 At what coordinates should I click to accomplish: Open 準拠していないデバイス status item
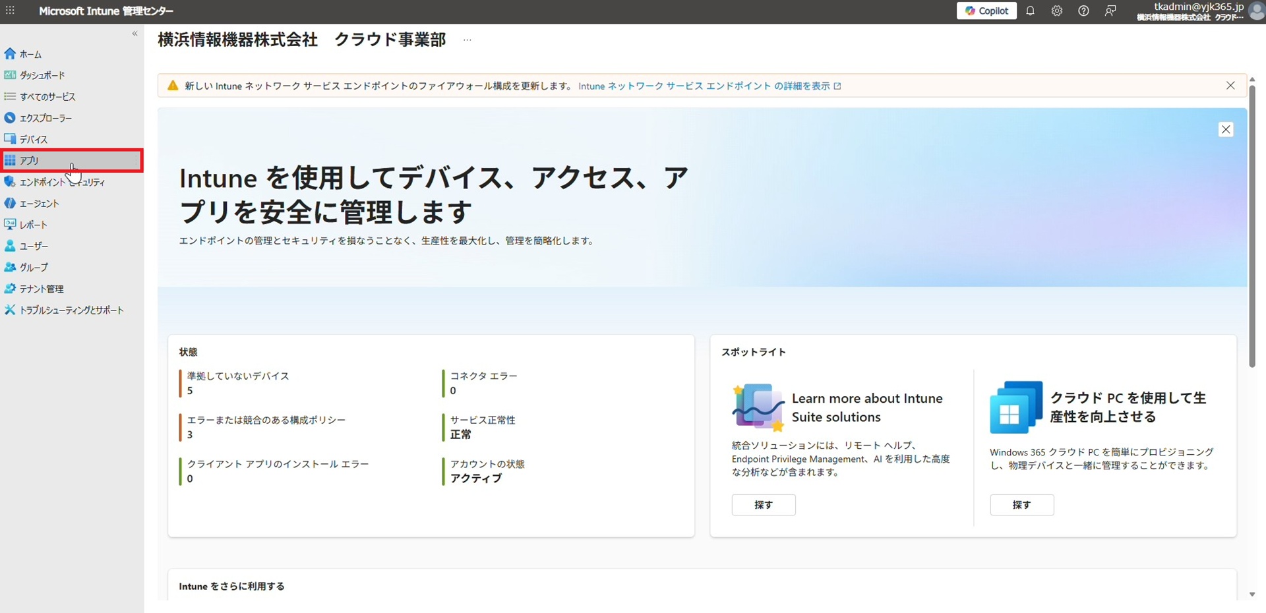tap(237, 376)
